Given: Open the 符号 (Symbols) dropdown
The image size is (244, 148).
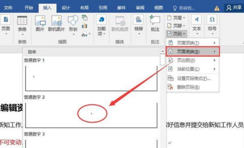Looking at the screenshot, I should pos(212,25).
